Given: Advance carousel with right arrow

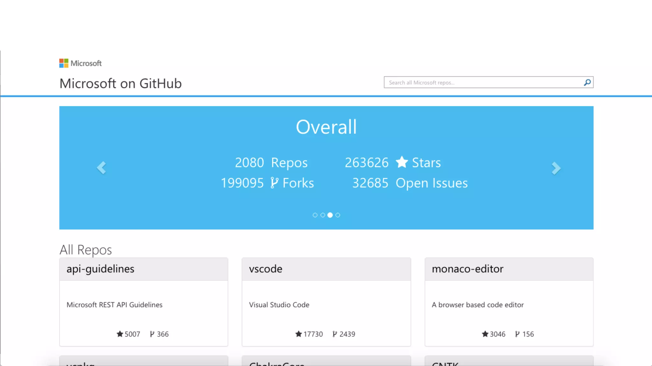Looking at the screenshot, I should pyautogui.click(x=556, y=168).
